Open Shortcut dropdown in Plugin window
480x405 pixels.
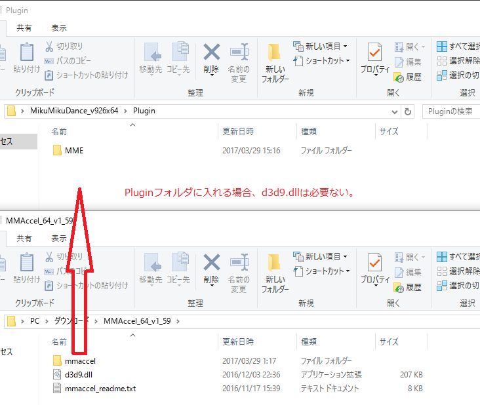[321, 60]
